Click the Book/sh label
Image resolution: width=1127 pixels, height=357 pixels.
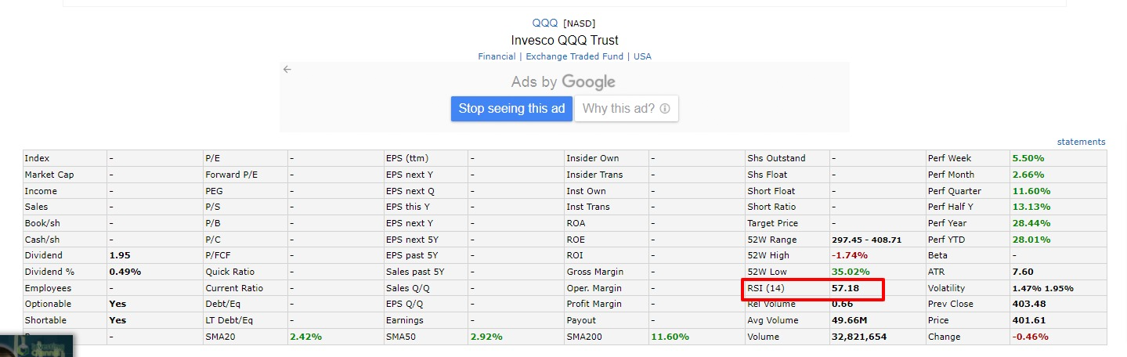tap(42, 223)
